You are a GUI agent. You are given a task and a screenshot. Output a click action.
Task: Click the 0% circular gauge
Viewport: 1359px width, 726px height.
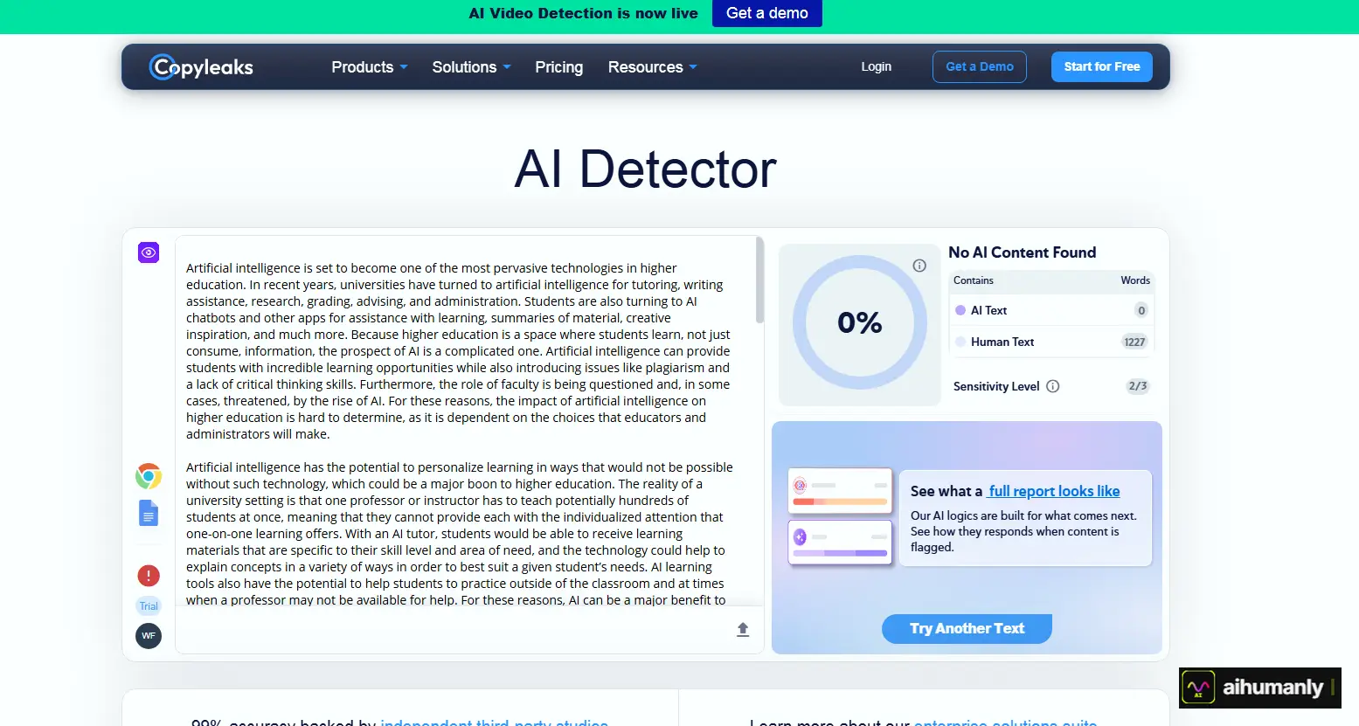(860, 322)
